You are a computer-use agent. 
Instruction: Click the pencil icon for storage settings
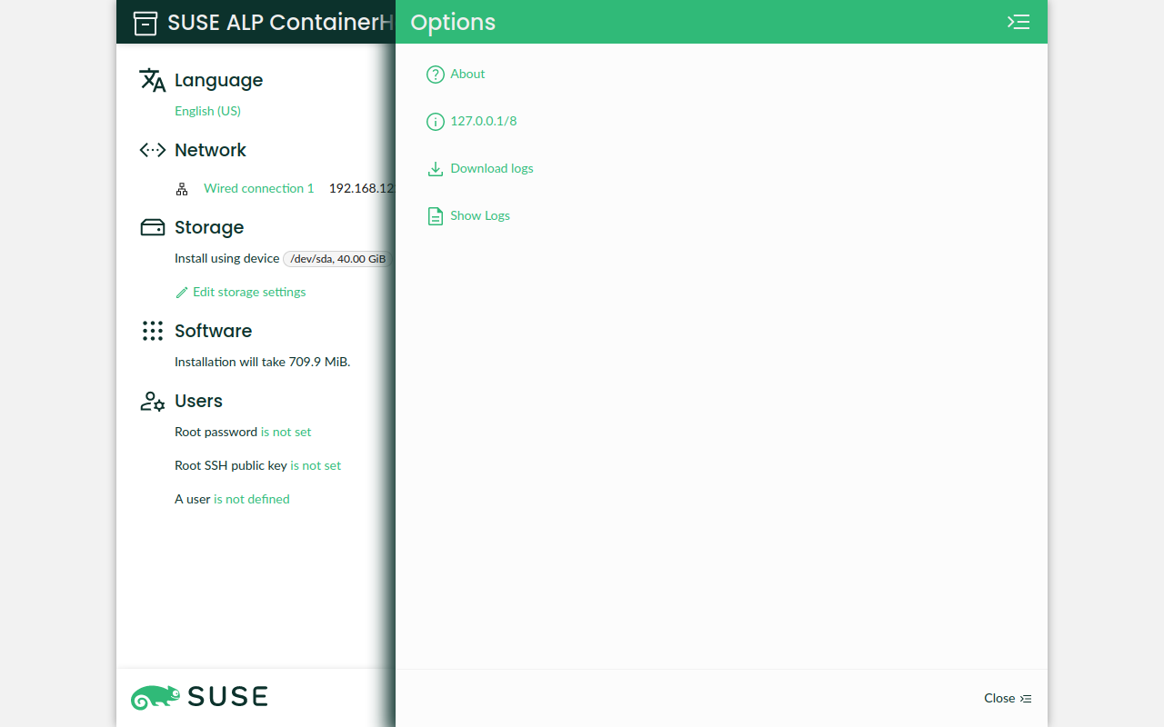point(182,293)
